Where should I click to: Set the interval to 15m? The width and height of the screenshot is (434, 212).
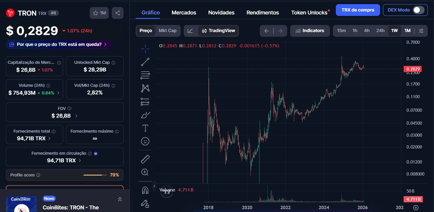pos(341,31)
